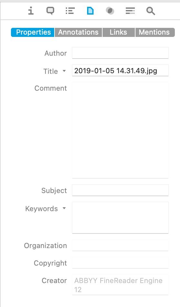This screenshot has width=180, height=307.
Task: Show the Table of Contents list icon
Action: pos(70,11)
